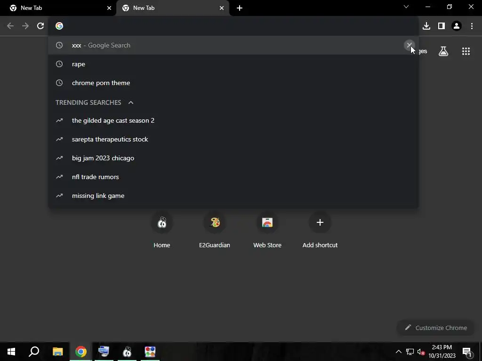Open File Explorer from the taskbar
This screenshot has height=361, width=482.
(x=57, y=352)
